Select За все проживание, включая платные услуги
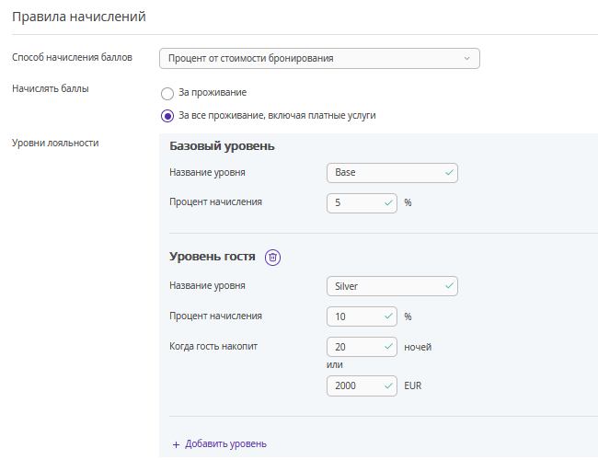The image size is (598, 460). click(x=167, y=116)
